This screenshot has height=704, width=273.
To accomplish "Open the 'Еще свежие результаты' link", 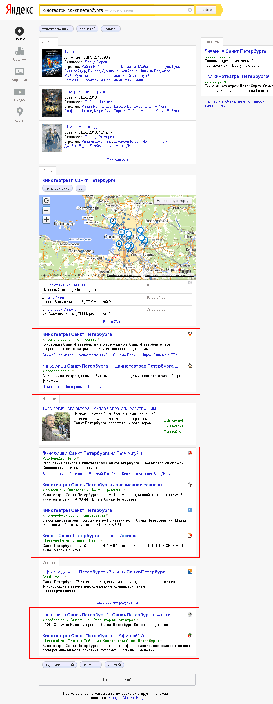I will tap(117, 602).
